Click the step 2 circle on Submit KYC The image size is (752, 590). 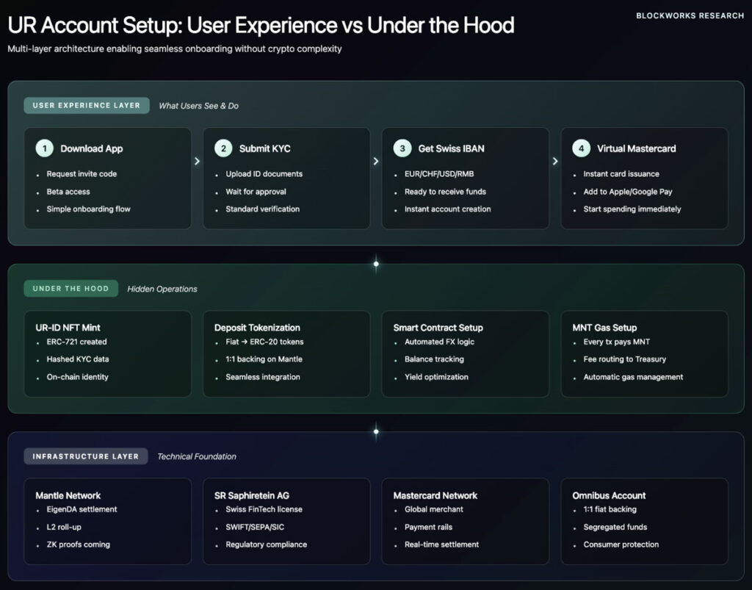223,148
